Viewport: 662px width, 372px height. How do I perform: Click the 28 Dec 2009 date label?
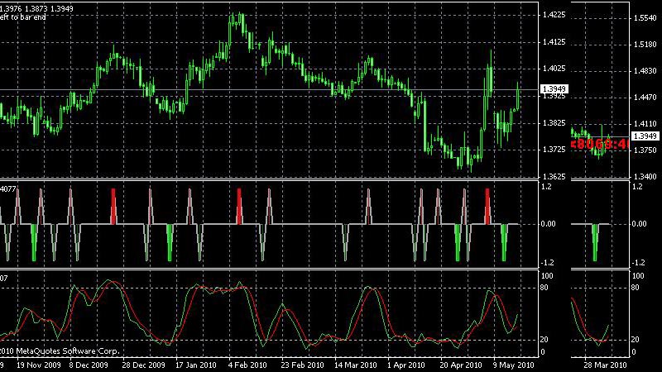point(143,365)
